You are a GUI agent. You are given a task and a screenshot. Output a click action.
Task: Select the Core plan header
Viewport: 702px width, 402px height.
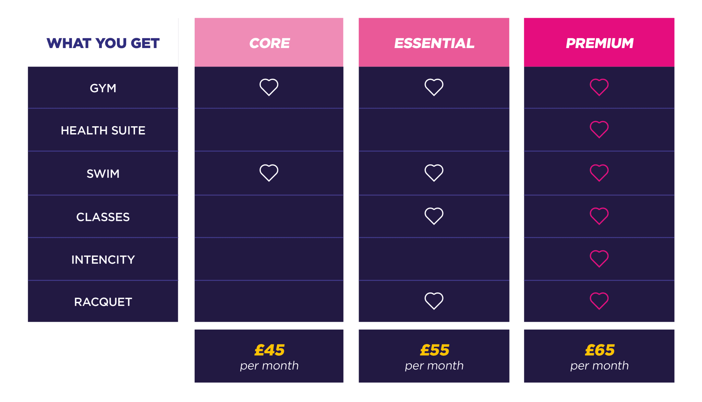point(269,43)
